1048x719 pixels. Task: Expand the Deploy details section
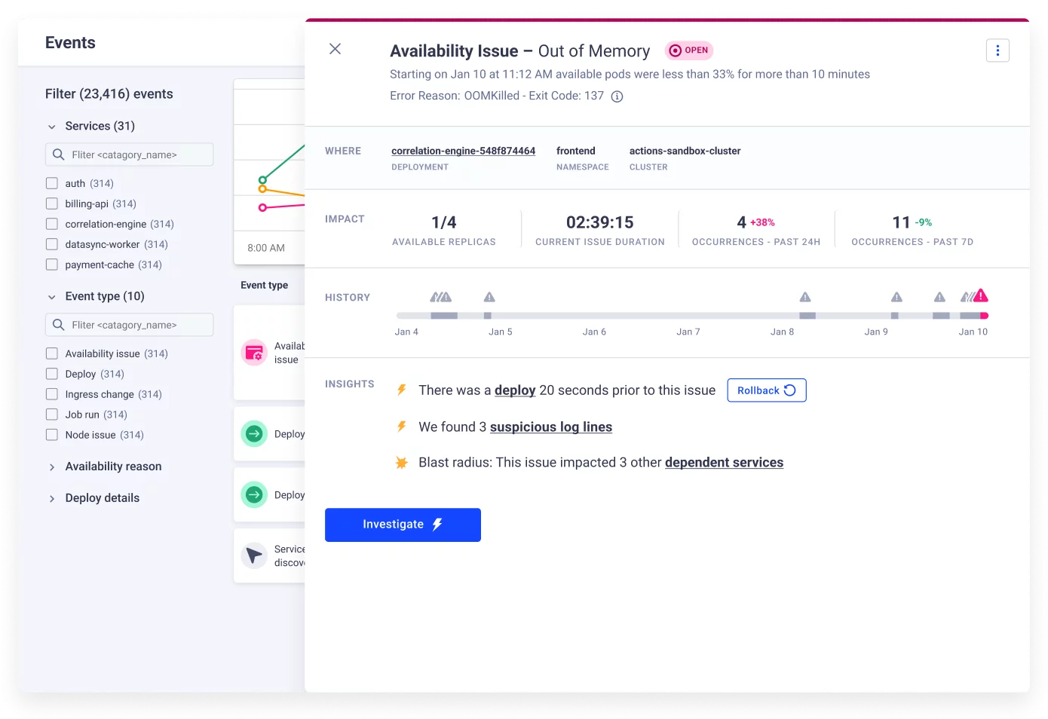coord(52,499)
